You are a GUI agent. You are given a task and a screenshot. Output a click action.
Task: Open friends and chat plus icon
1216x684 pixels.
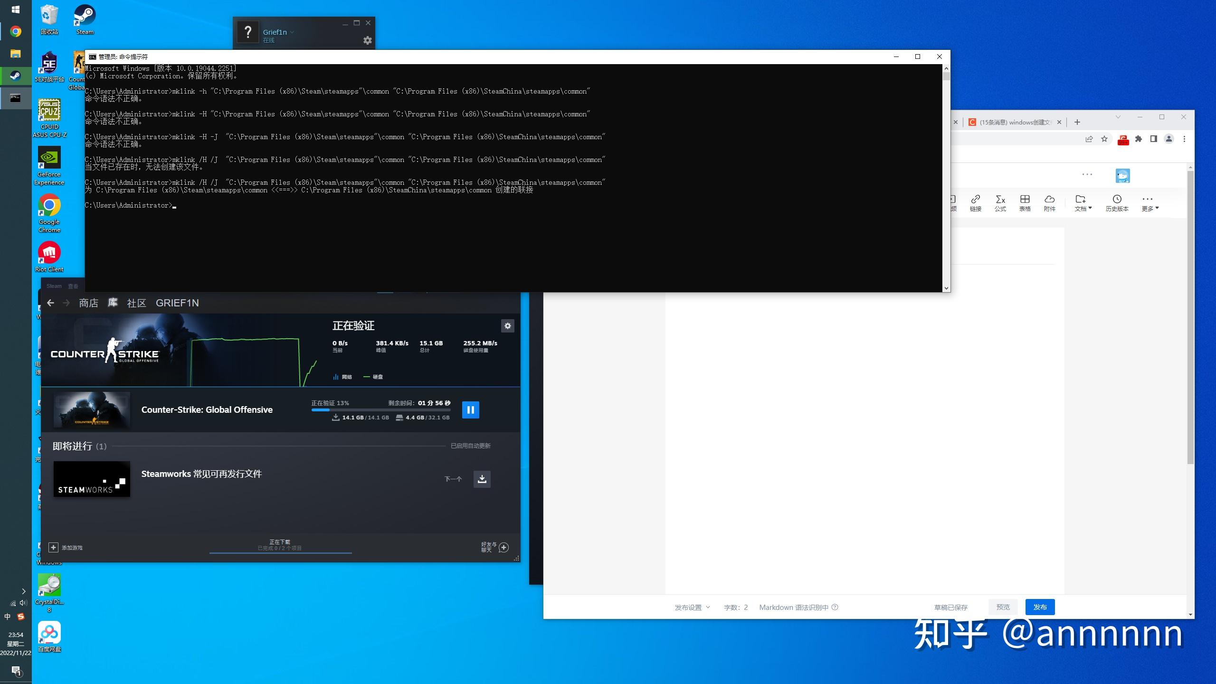(504, 547)
